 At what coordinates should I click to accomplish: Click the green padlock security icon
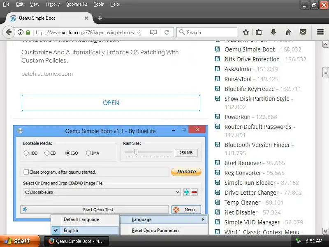coord(28,33)
